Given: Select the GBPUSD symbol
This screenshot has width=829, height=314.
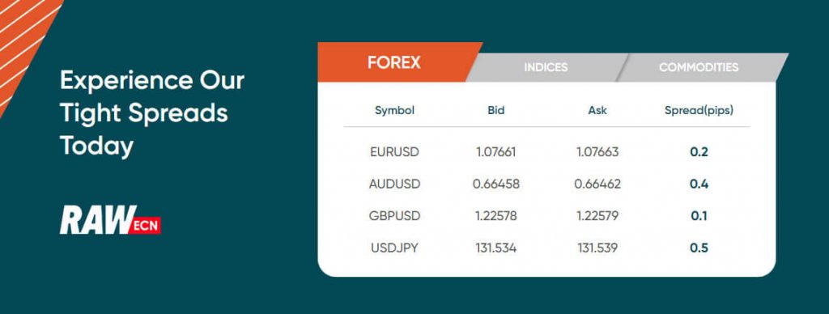Looking at the screenshot, I should point(394,216).
